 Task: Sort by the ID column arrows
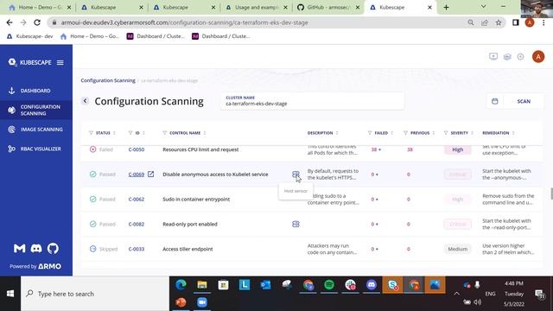pyautogui.click(x=143, y=133)
